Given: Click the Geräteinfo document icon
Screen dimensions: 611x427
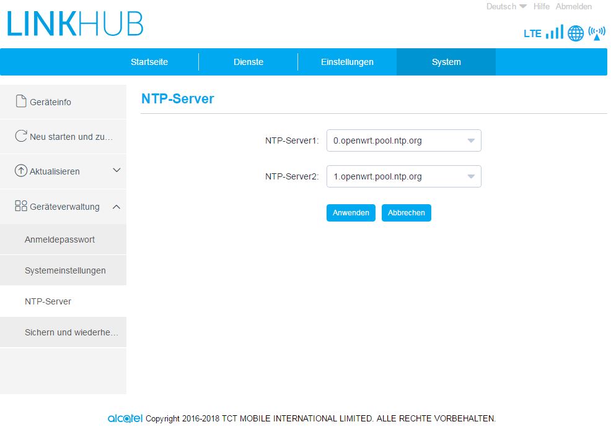Looking at the screenshot, I should tap(21, 101).
